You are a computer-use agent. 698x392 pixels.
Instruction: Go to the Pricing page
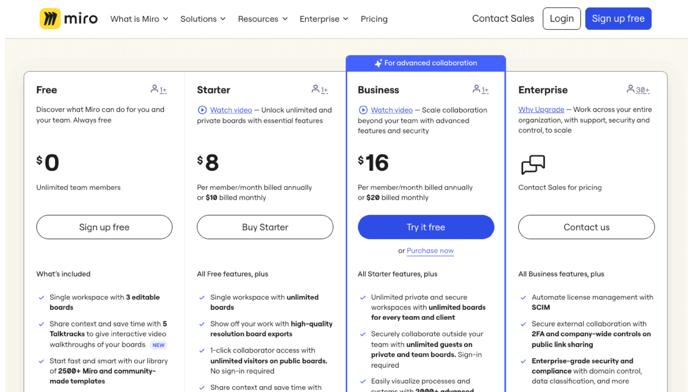374,19
